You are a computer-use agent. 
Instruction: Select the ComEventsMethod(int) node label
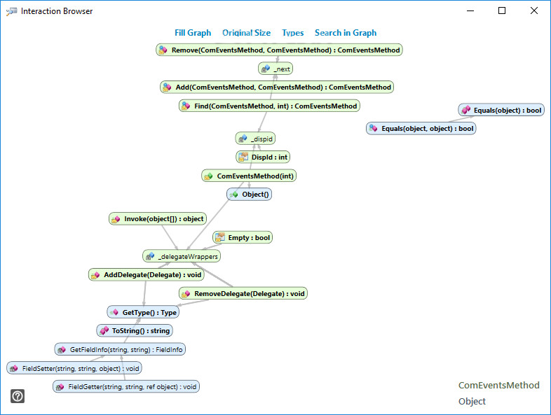[255, 176]
